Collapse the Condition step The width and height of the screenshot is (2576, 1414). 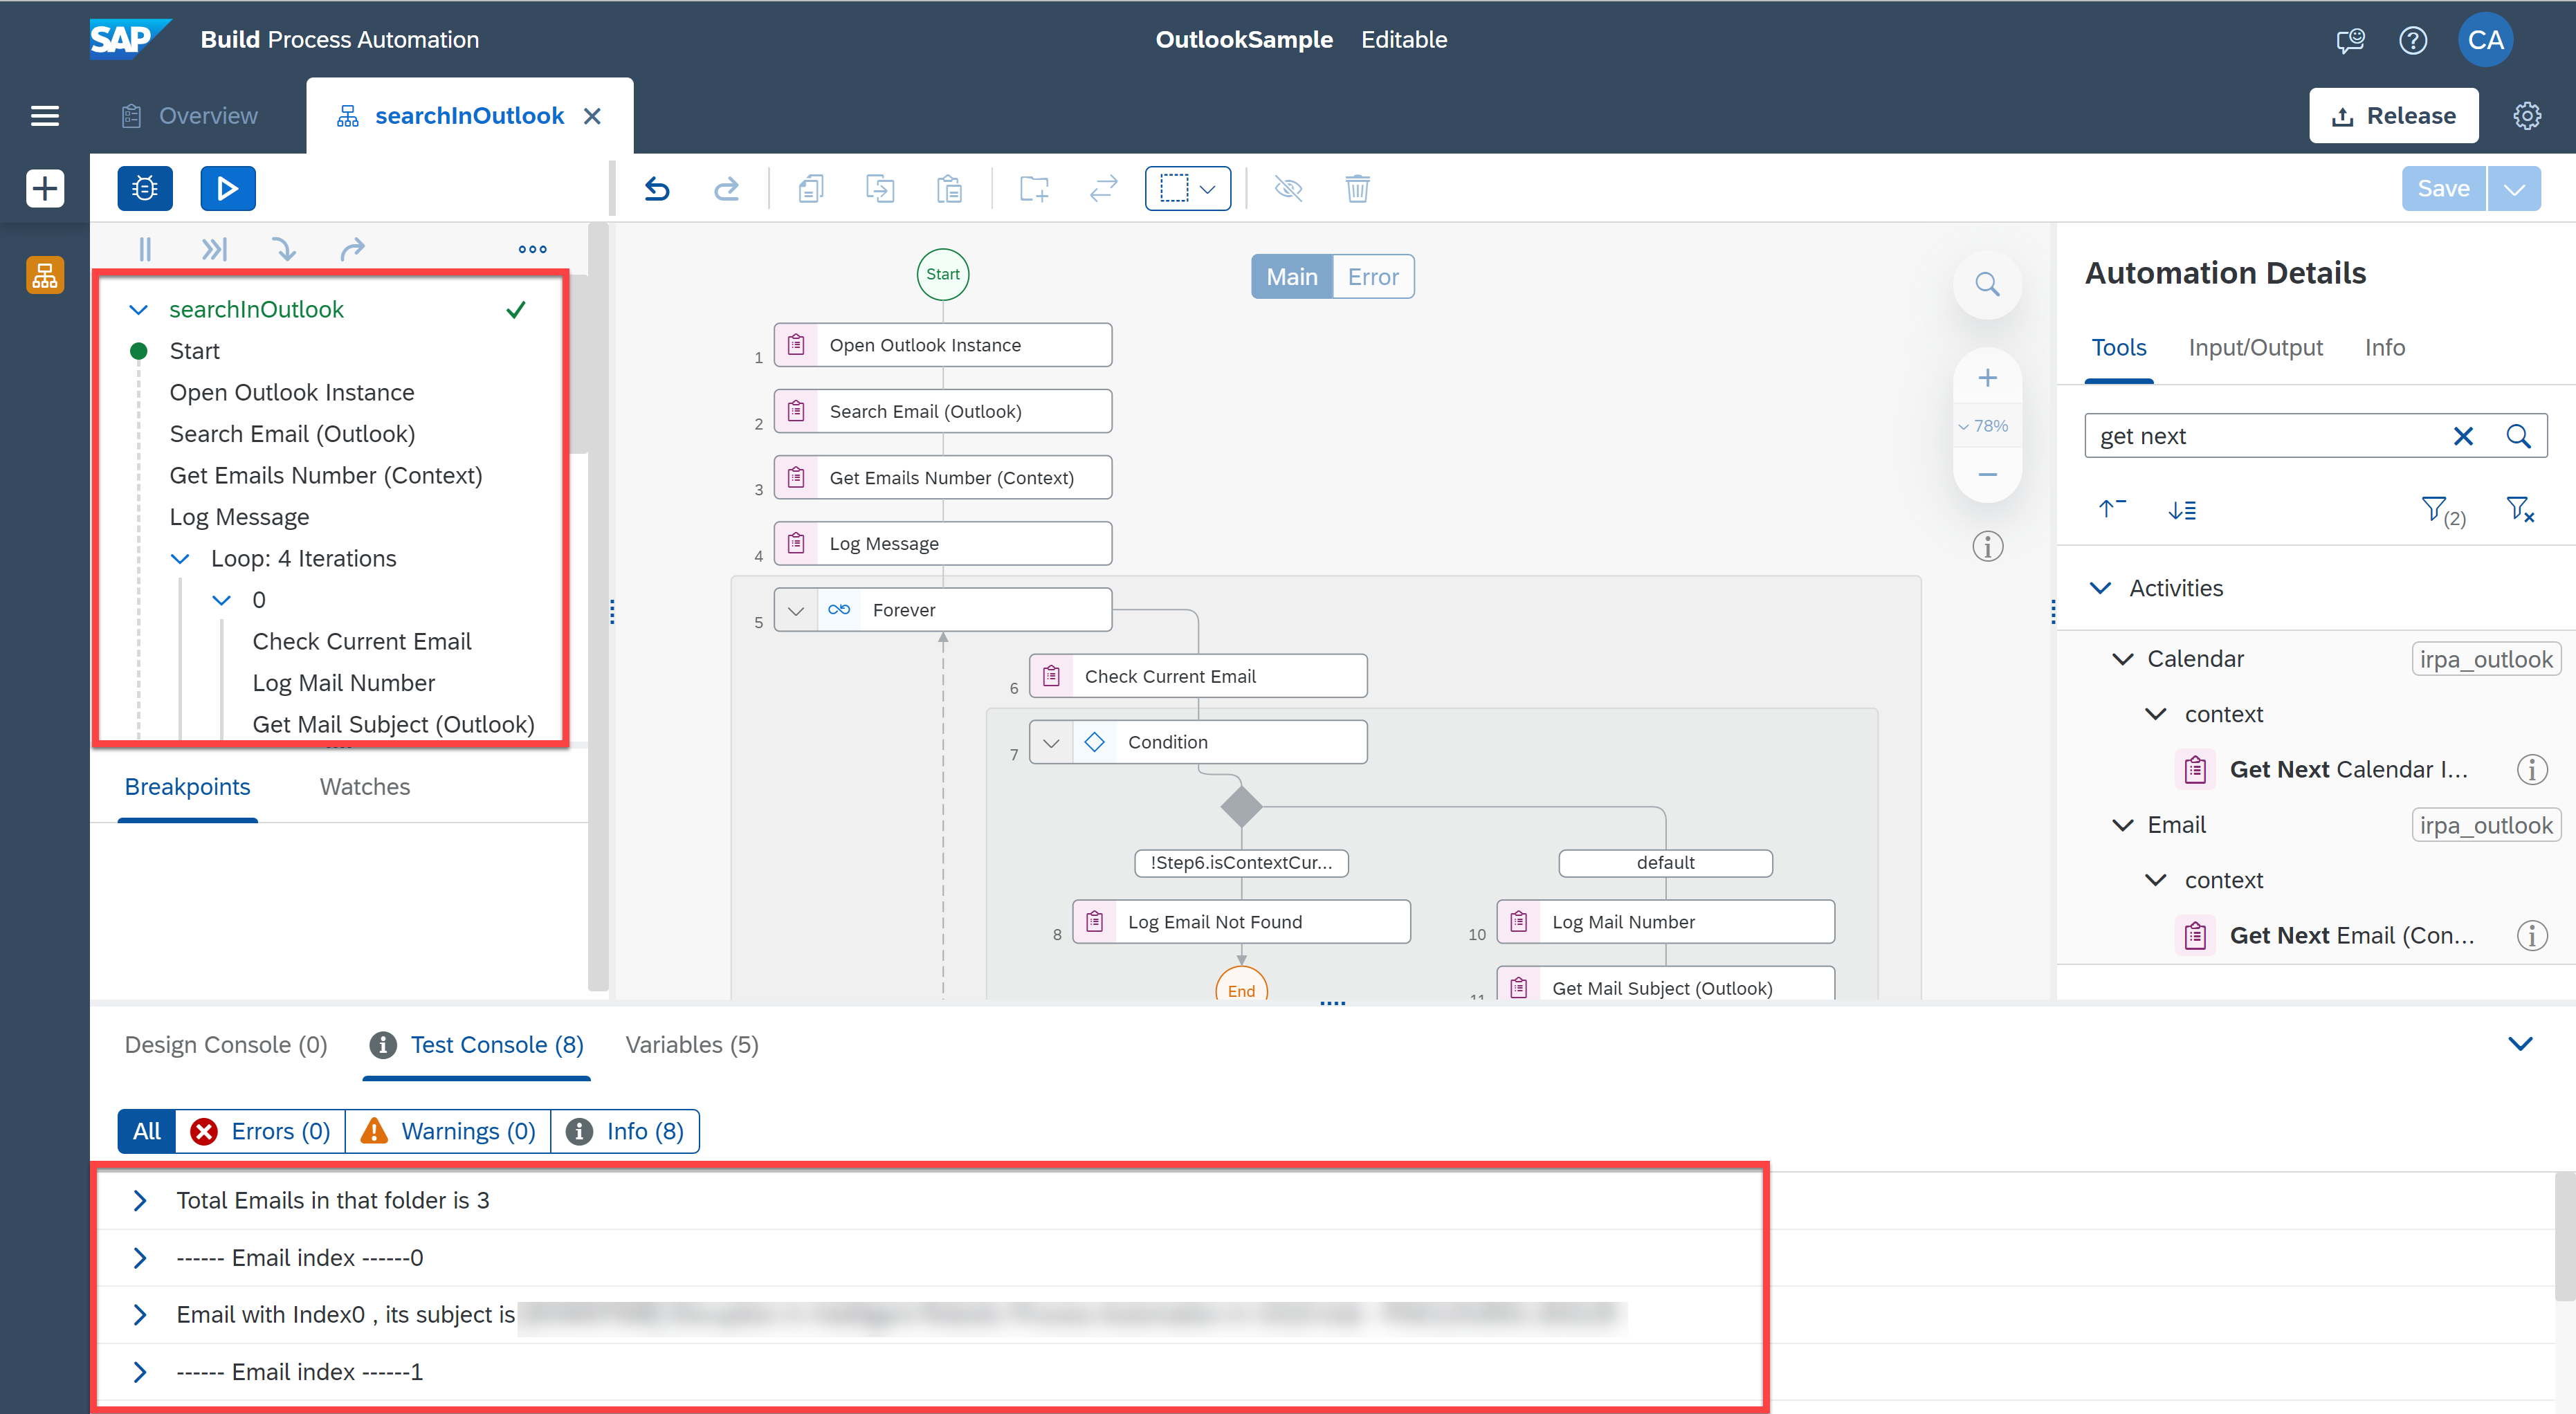pyautogui.click(x=1051, y=743)
